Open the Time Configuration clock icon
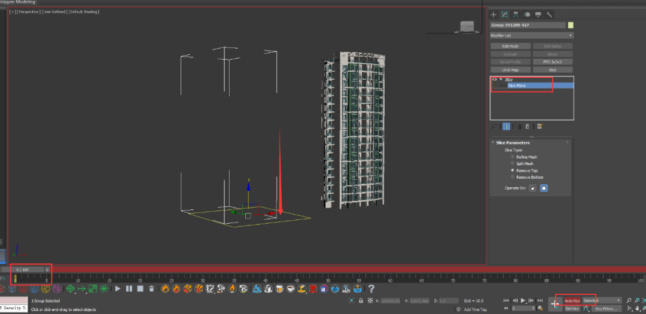This screenshot has height=314, width=646. (540, 309)
